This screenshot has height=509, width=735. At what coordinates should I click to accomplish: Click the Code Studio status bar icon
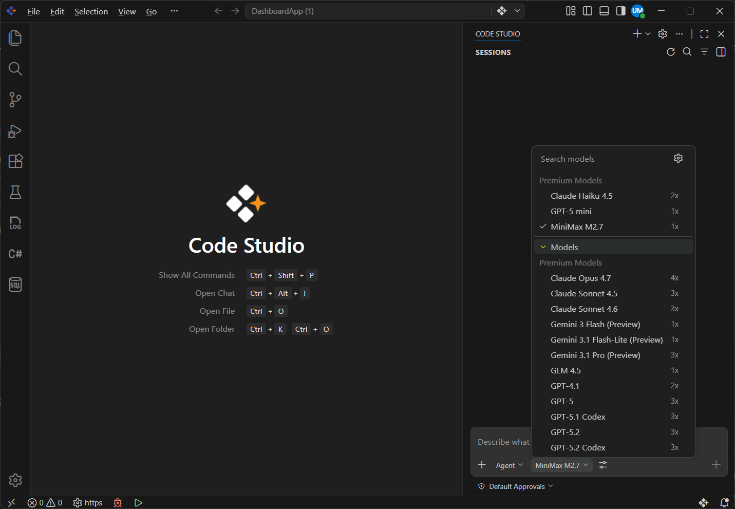point(704,503)
